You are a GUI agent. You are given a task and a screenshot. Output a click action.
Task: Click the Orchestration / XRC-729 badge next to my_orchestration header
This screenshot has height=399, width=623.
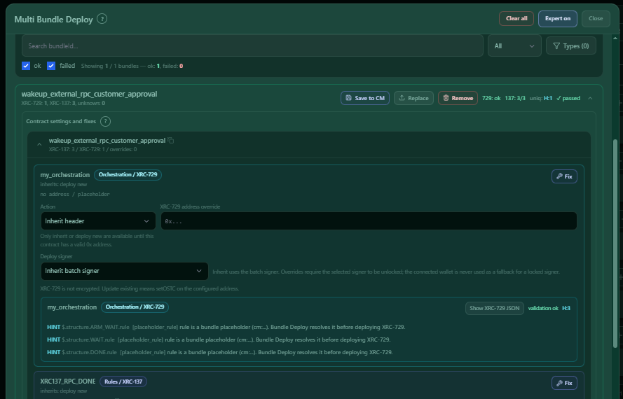[x=128, y=175]
